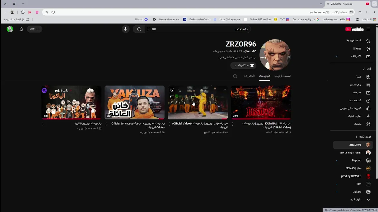Add yellow-suit video to queue
This screenshot has width=378, height=212.
point(172,96)
